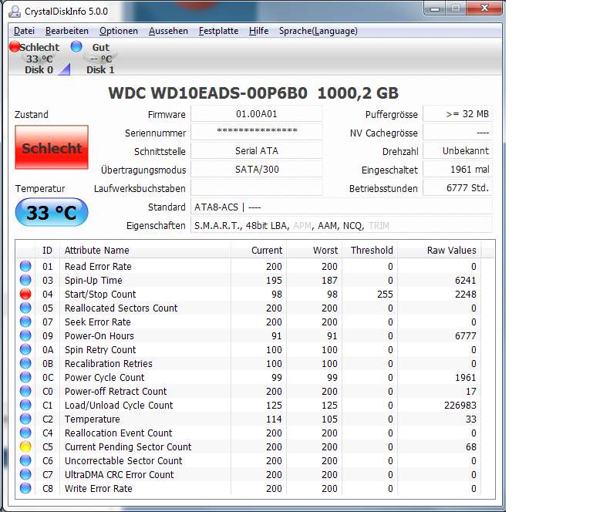The width and height of the screenshot is (610, 512).
Task: Open the Aussehen menu
Action: click(168, 31)
